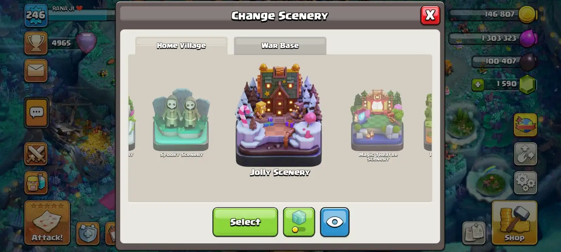561x252 pixels.
Task: Toggle the random scenery dice switch
Action: (299, 222)
